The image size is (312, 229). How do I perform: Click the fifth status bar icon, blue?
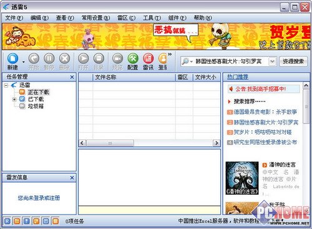coord(46,221)
